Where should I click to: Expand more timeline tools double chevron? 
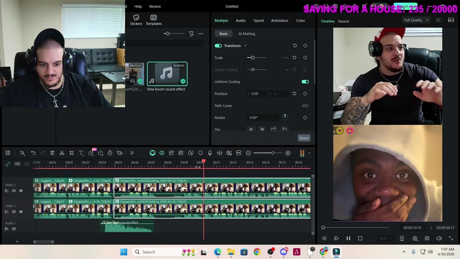click(132, 153)
